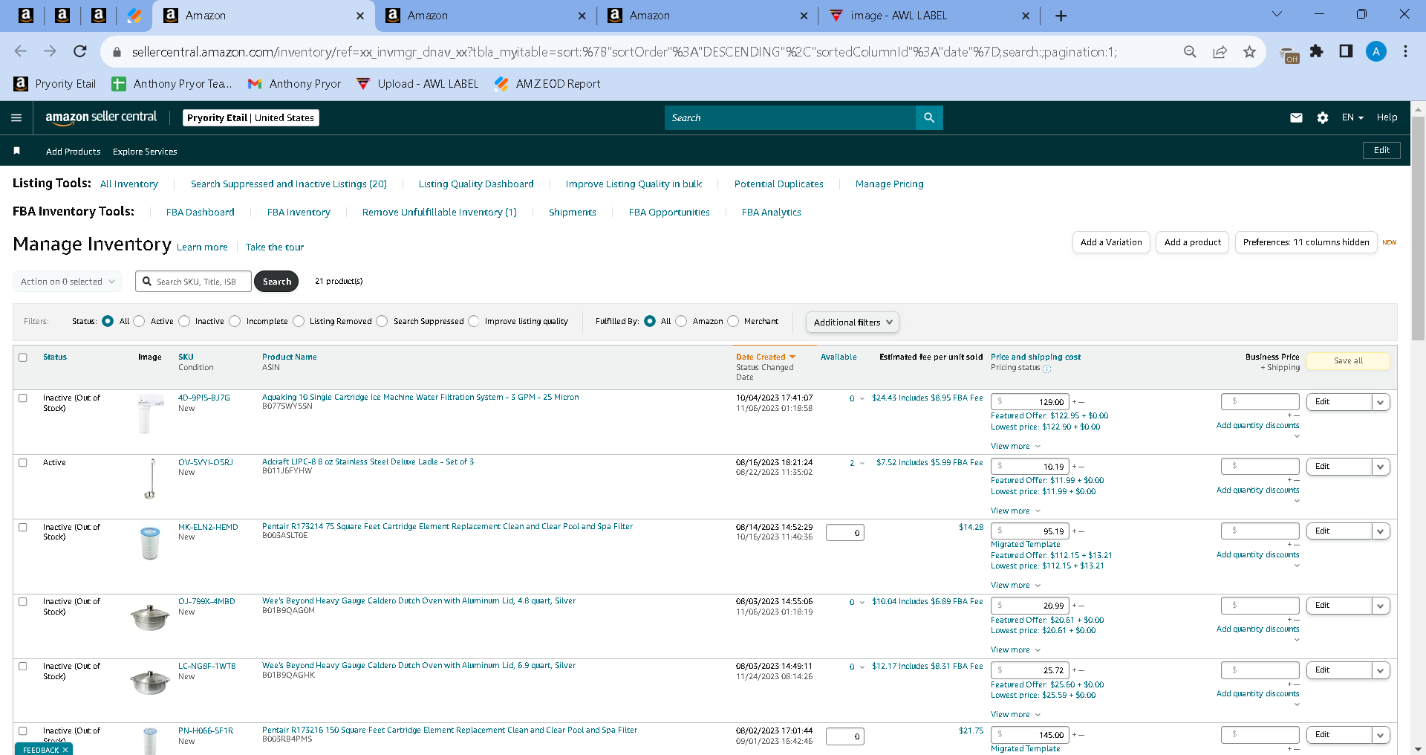Open the Anthony Pryor Gmail bookmark

(x=294, y=84)
